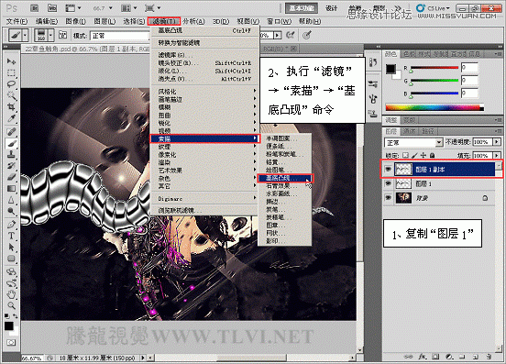Open the brush preset picker dropdown
The height and width of the screenshot is (364, 506).
coord(50,35)
